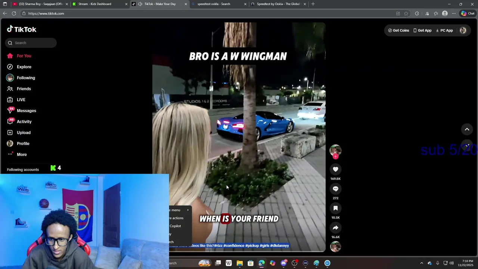Download the PC App
Image resolution: width=478 pixels, height=269 pixels.
coord(444,31)
